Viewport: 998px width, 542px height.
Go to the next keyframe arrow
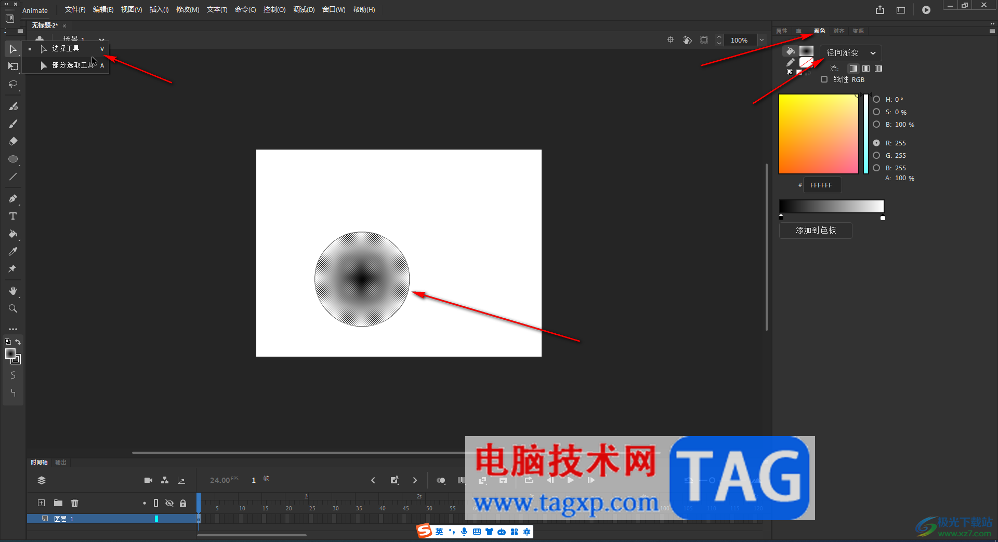click(415, 480)
